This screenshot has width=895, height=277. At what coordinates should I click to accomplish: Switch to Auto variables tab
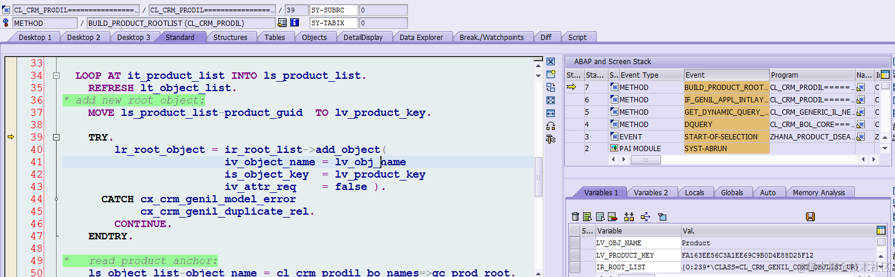click(768, 192)
